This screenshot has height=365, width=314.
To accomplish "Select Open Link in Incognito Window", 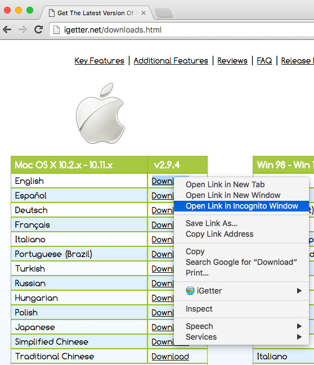I will 241,206.
